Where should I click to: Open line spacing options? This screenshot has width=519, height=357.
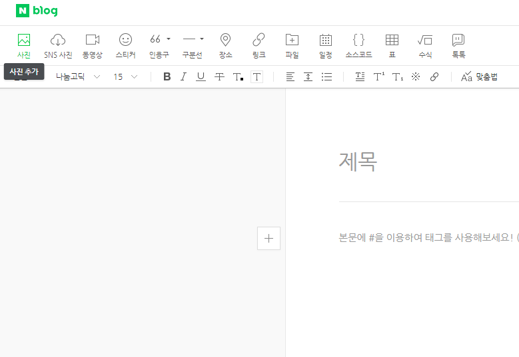(x=308, y=77)
